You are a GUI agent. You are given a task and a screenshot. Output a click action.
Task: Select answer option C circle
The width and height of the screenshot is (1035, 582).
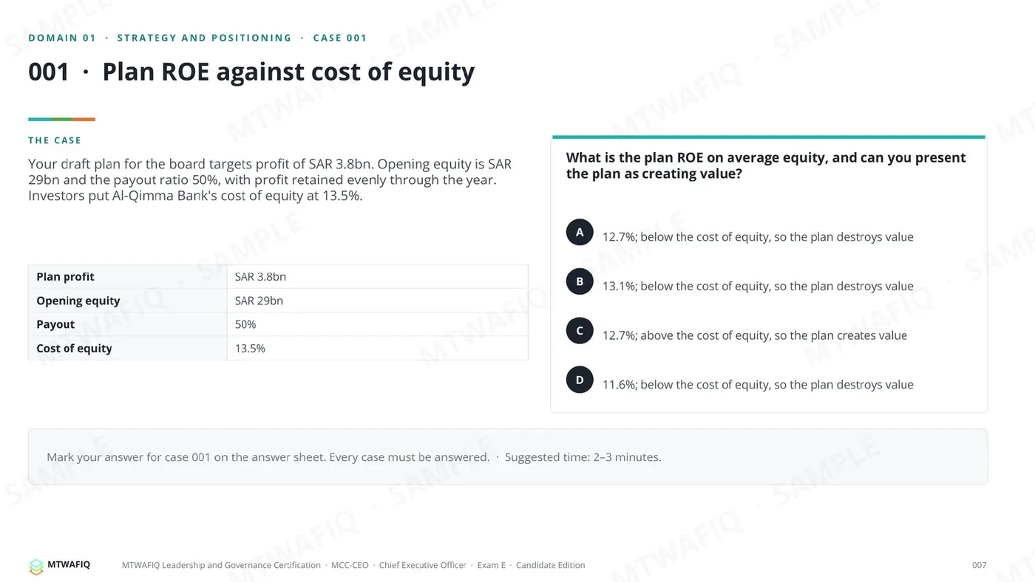pos(580,330)
